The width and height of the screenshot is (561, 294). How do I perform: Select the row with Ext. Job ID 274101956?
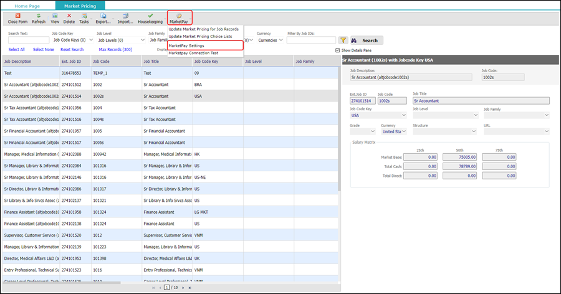(x=170, y=108)
